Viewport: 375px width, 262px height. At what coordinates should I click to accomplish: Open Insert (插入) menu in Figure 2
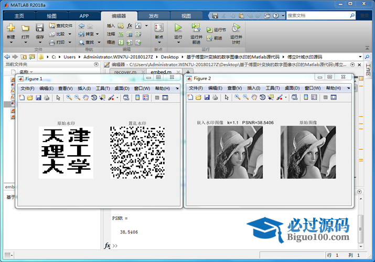[253, 88]
